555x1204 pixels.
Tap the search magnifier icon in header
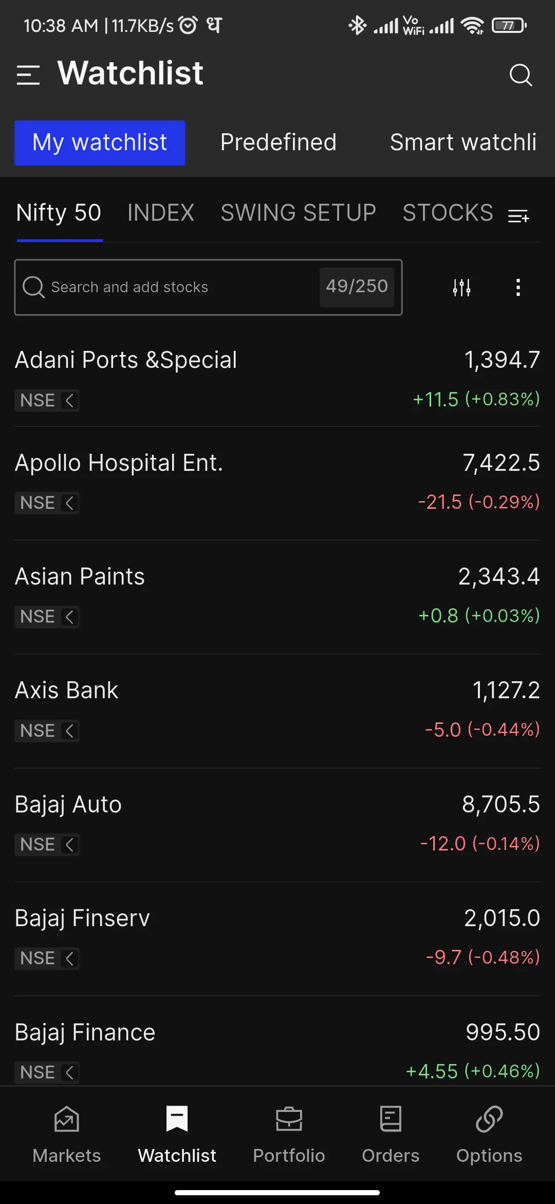click(x=520, y=75)
